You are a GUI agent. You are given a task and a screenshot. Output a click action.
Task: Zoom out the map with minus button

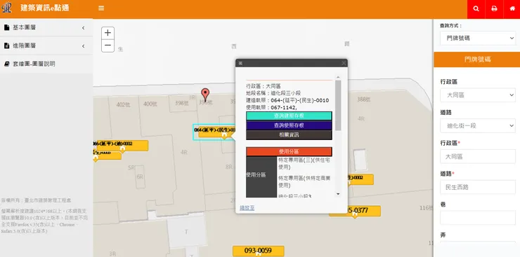coord(108,46)
